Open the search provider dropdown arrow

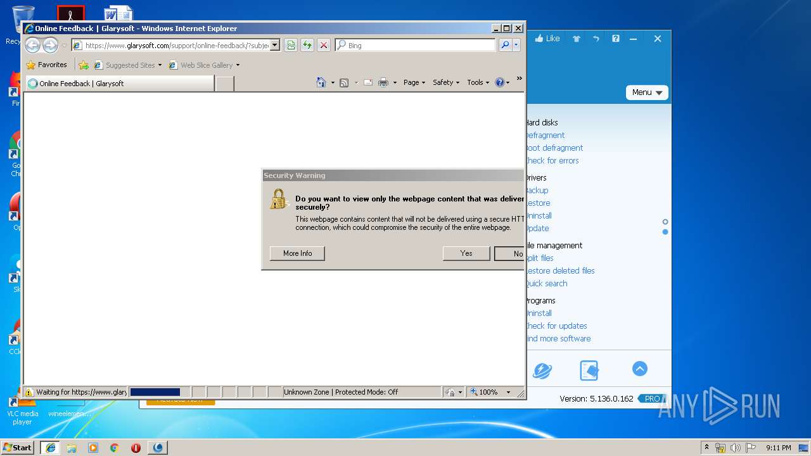[516, 45]
